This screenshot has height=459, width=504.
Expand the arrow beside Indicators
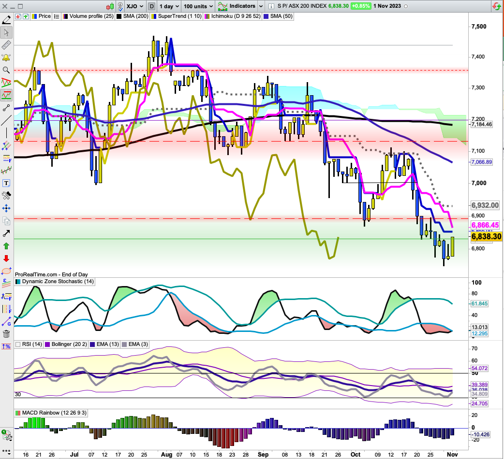coord(261,6)
